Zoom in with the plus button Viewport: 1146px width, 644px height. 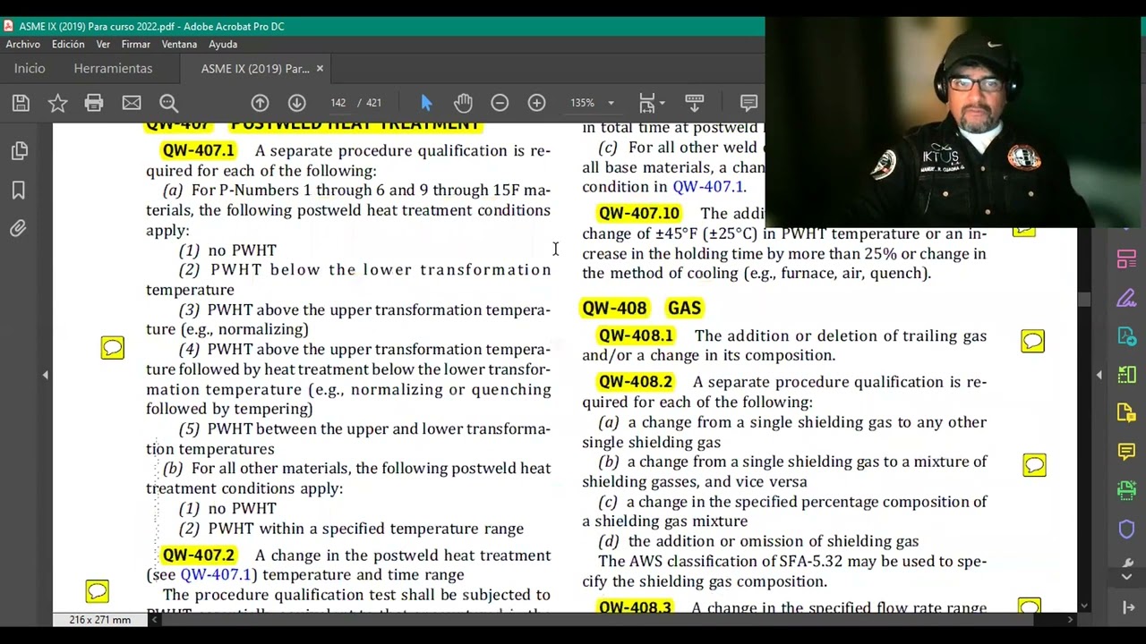536,103
